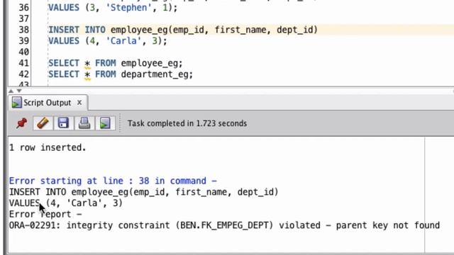Click the ORA-02291 error message line
The image size is (454, 255).
tap(224, 225)
